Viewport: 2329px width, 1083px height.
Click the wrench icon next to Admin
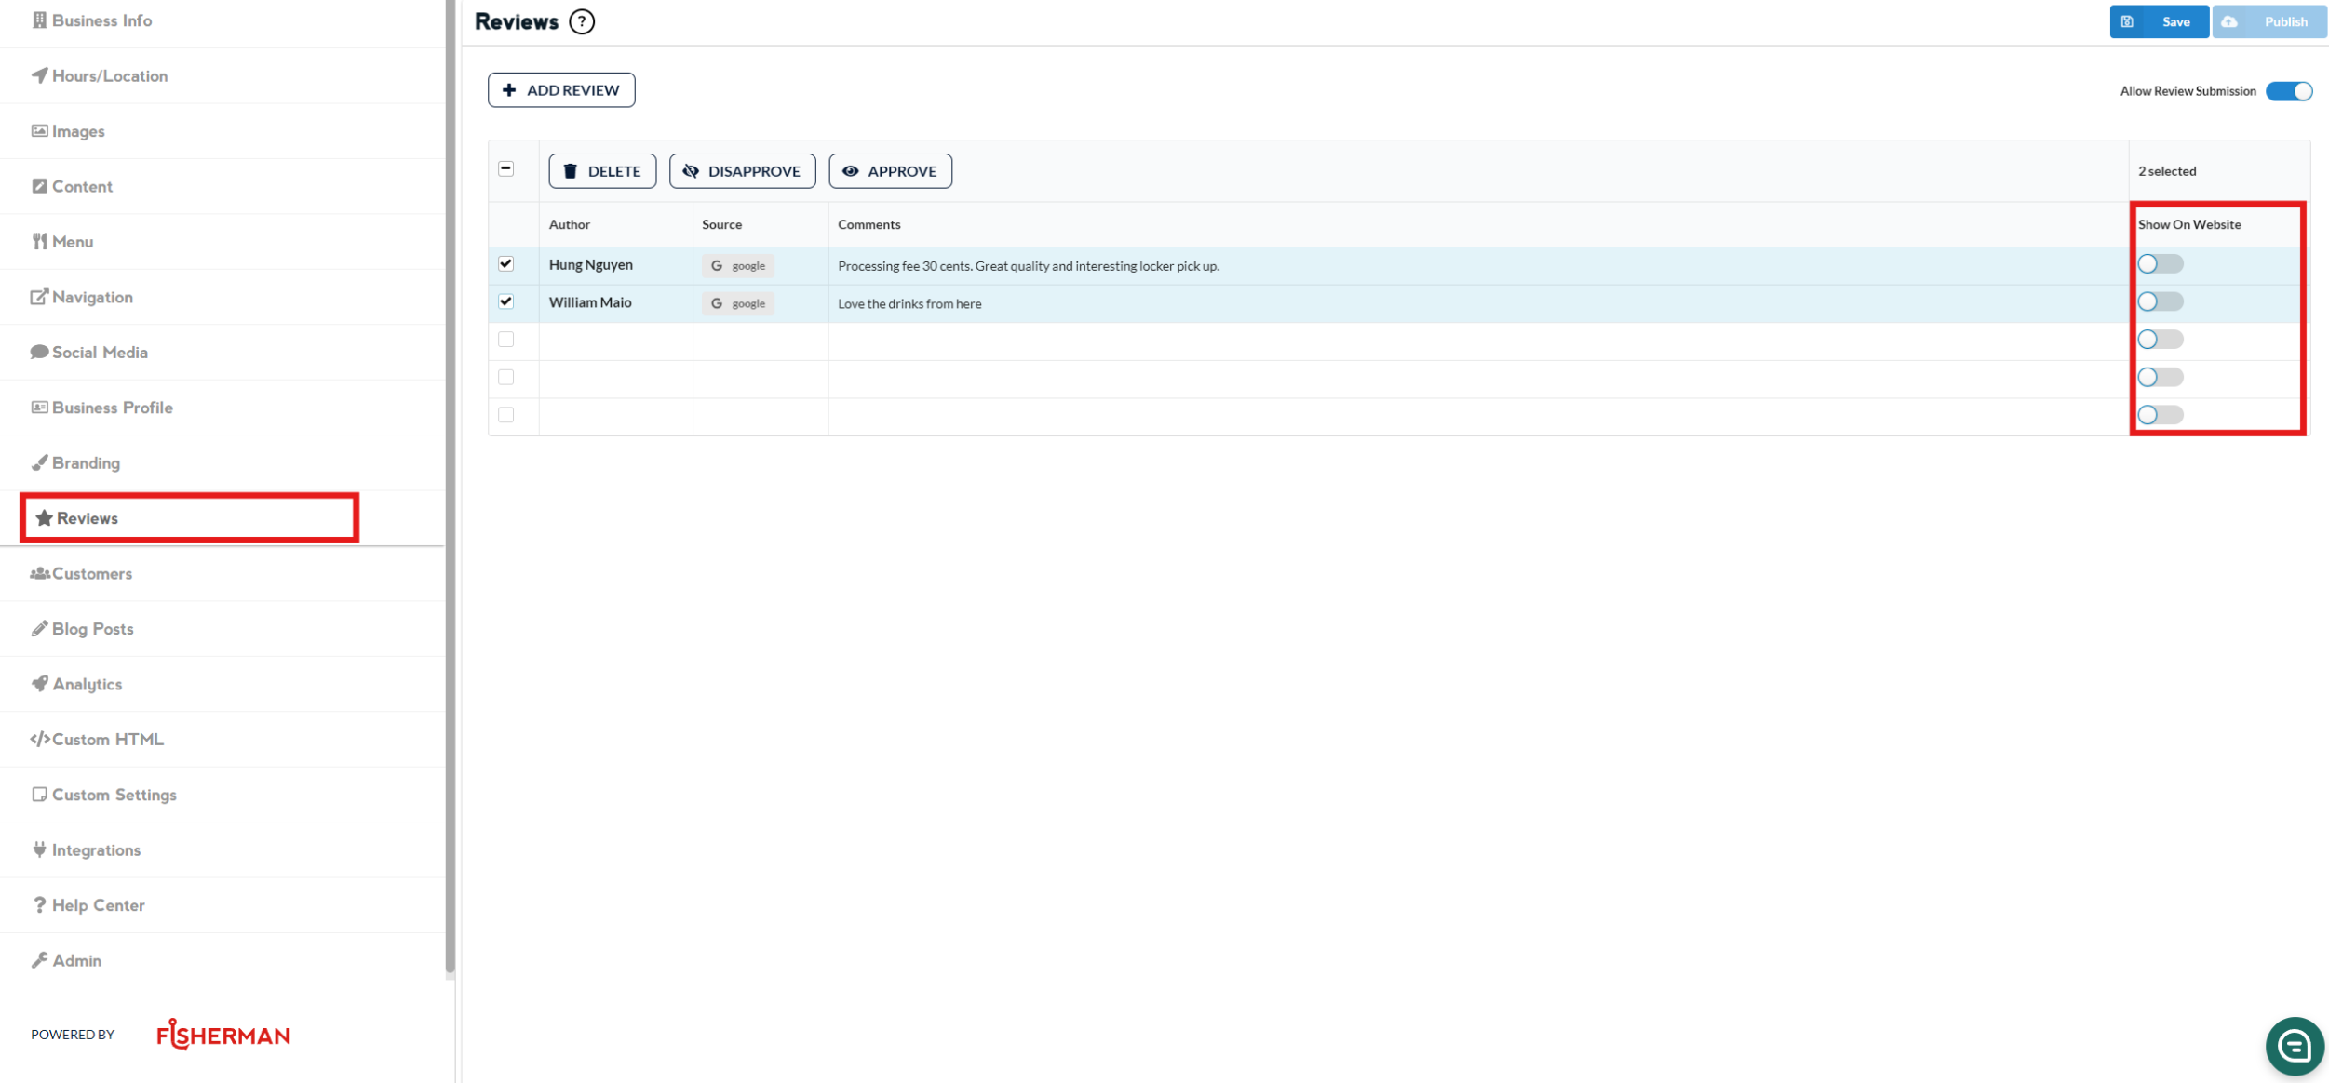(39, 960)
